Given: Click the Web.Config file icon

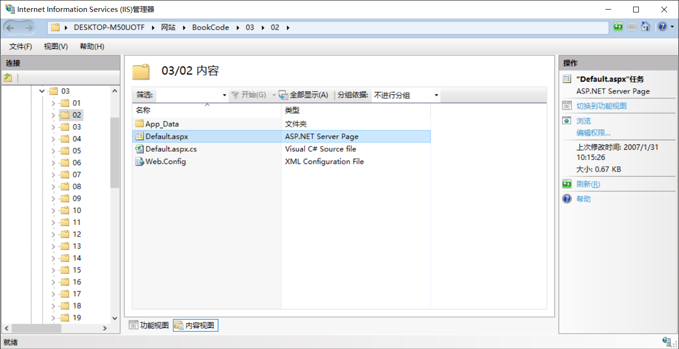Looking at the screenshot, I should (x=139, y=162).
